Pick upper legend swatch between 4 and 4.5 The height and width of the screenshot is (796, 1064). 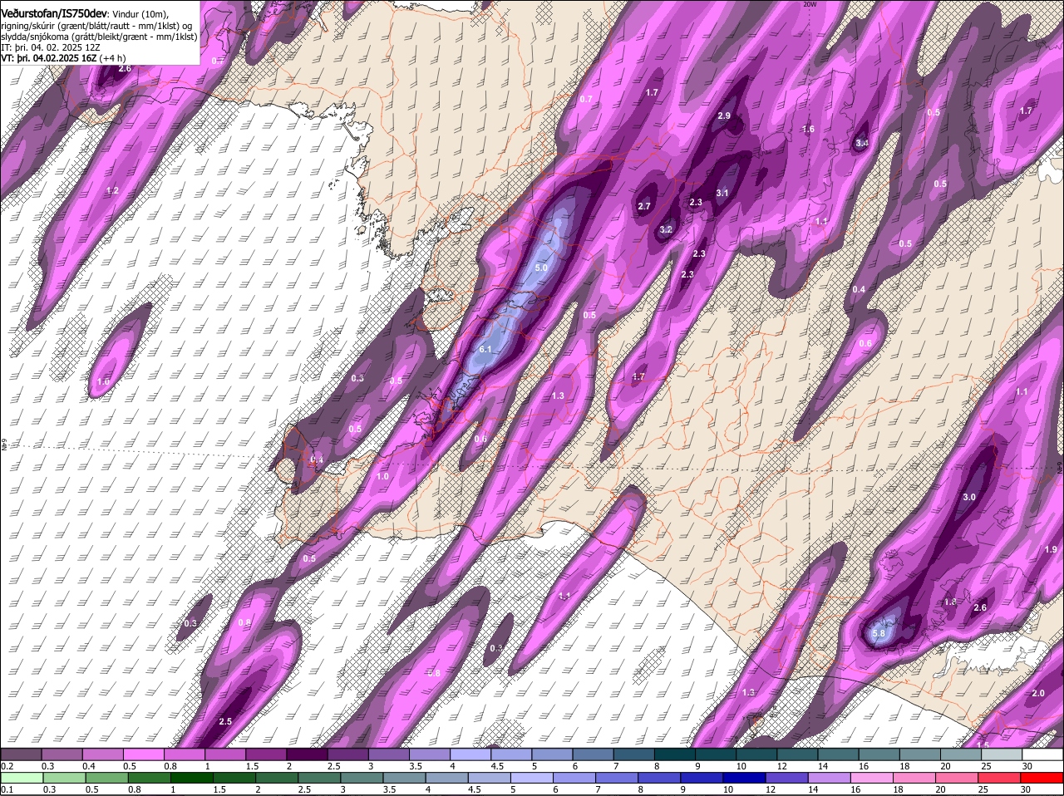point(470,754)
